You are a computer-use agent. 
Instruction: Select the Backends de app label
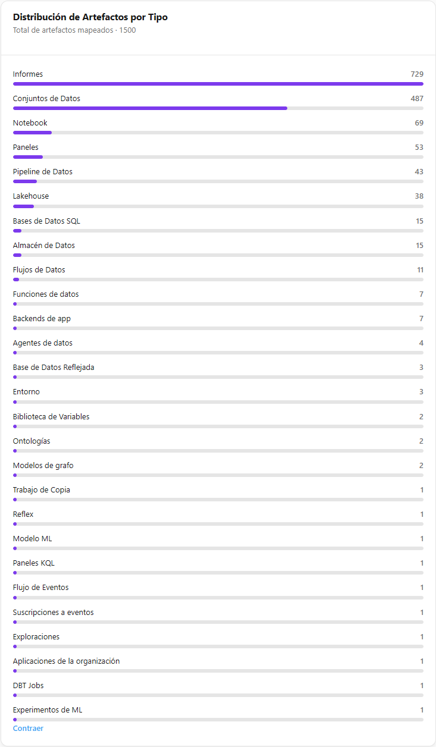pos(42,319)
